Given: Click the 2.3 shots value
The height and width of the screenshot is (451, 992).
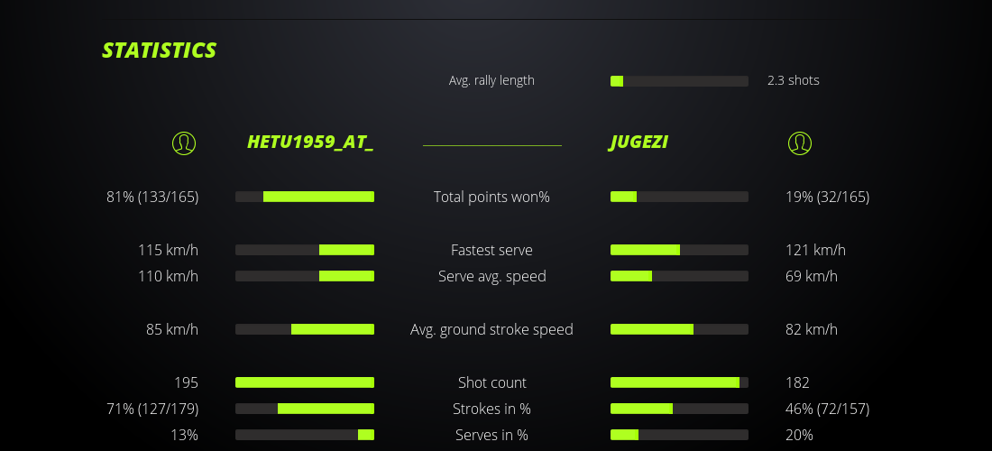Looking at the screenshot, I should [x=794, y=80].
